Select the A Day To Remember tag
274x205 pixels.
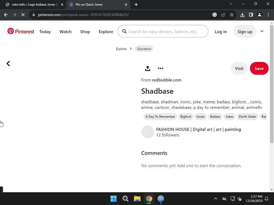pyautogui.click(x=160, y=117)
